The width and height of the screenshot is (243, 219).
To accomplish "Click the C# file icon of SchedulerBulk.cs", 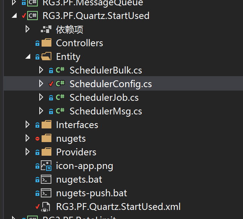I will 60,70.
